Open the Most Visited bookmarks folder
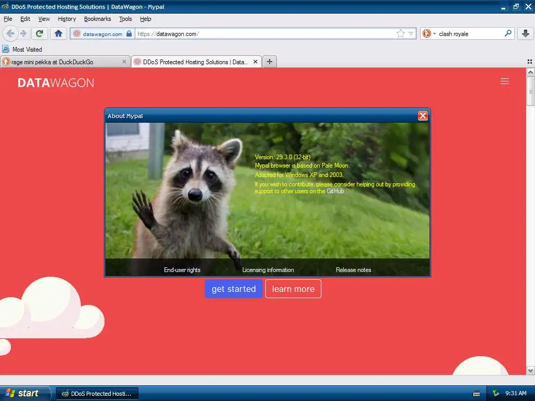The image size is (535, 401). pyautogui.click(x=22, y=50)
